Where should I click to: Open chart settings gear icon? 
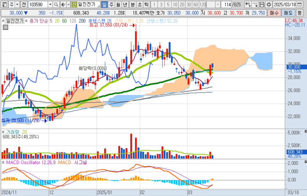(269, 4)
